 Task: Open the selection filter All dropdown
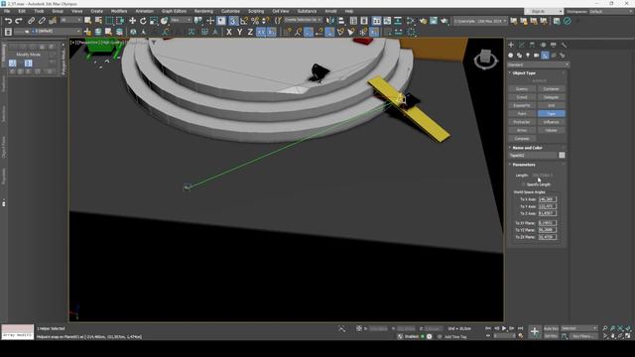click(71, 20)
